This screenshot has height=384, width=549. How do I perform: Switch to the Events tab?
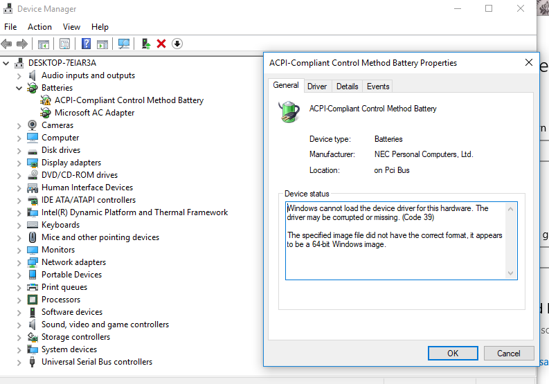click(x=378, y=86)
